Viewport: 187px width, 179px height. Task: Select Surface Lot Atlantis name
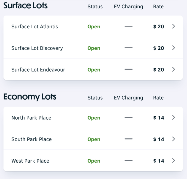[35, 27]
